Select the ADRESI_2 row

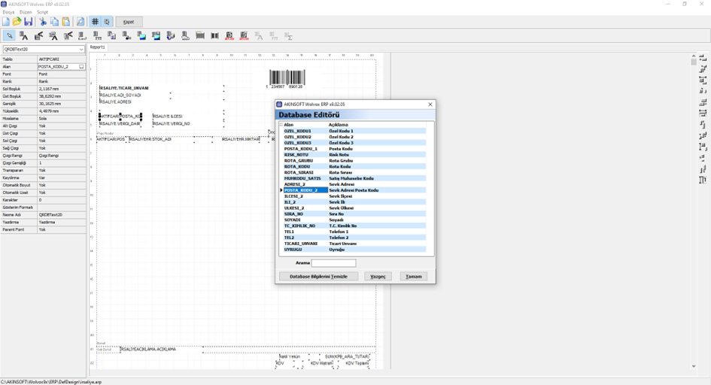(x=354, y=184)
